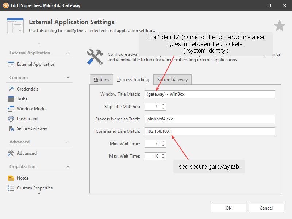Select the Dashboard sidebar item
The image size is (292, 219).
point(27,119)
